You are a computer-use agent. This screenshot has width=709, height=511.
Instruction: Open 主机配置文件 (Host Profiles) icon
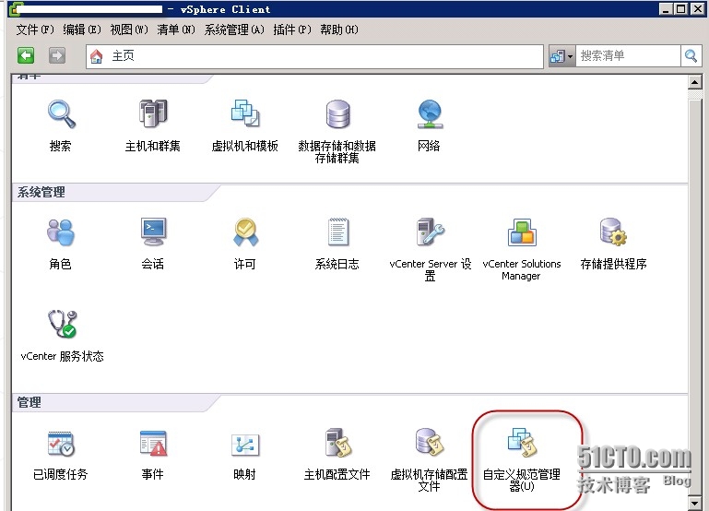point(337,443)
